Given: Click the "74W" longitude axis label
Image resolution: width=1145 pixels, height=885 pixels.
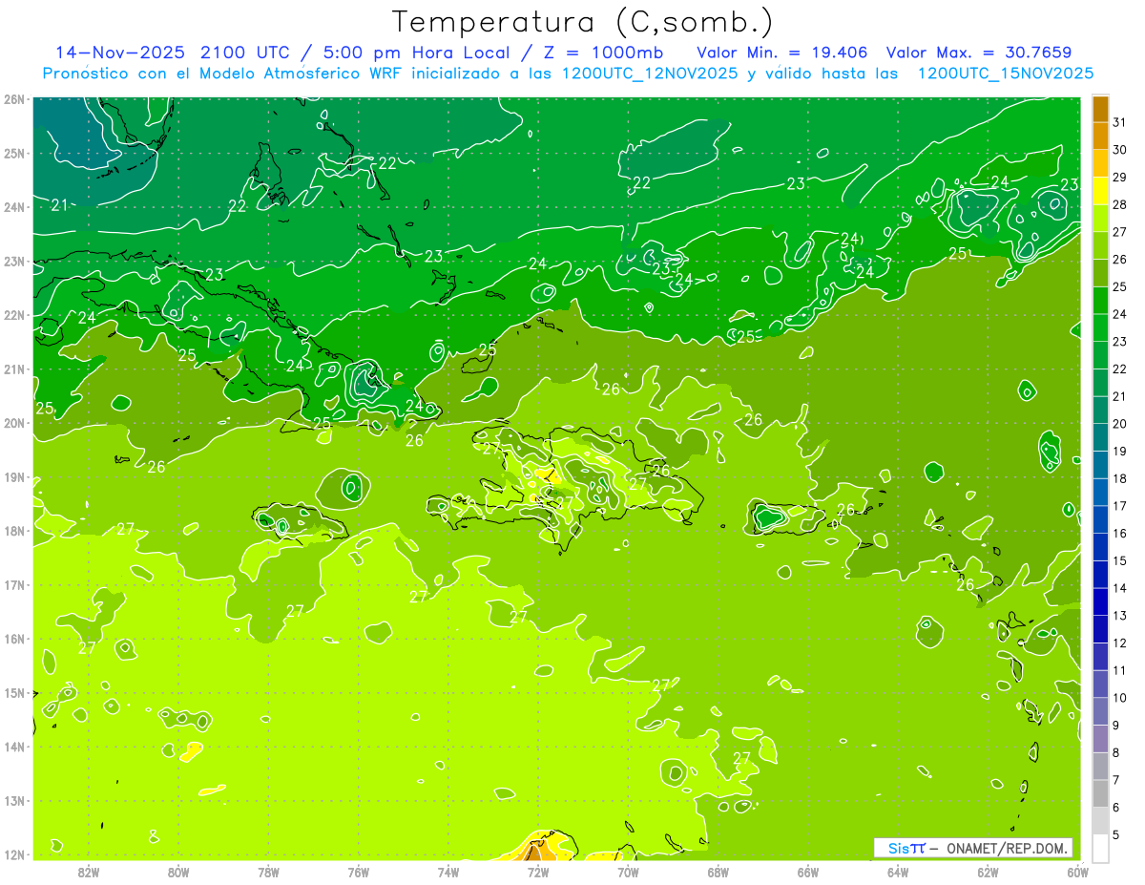Looking at the screenshot, I should [x=448, y=872].
